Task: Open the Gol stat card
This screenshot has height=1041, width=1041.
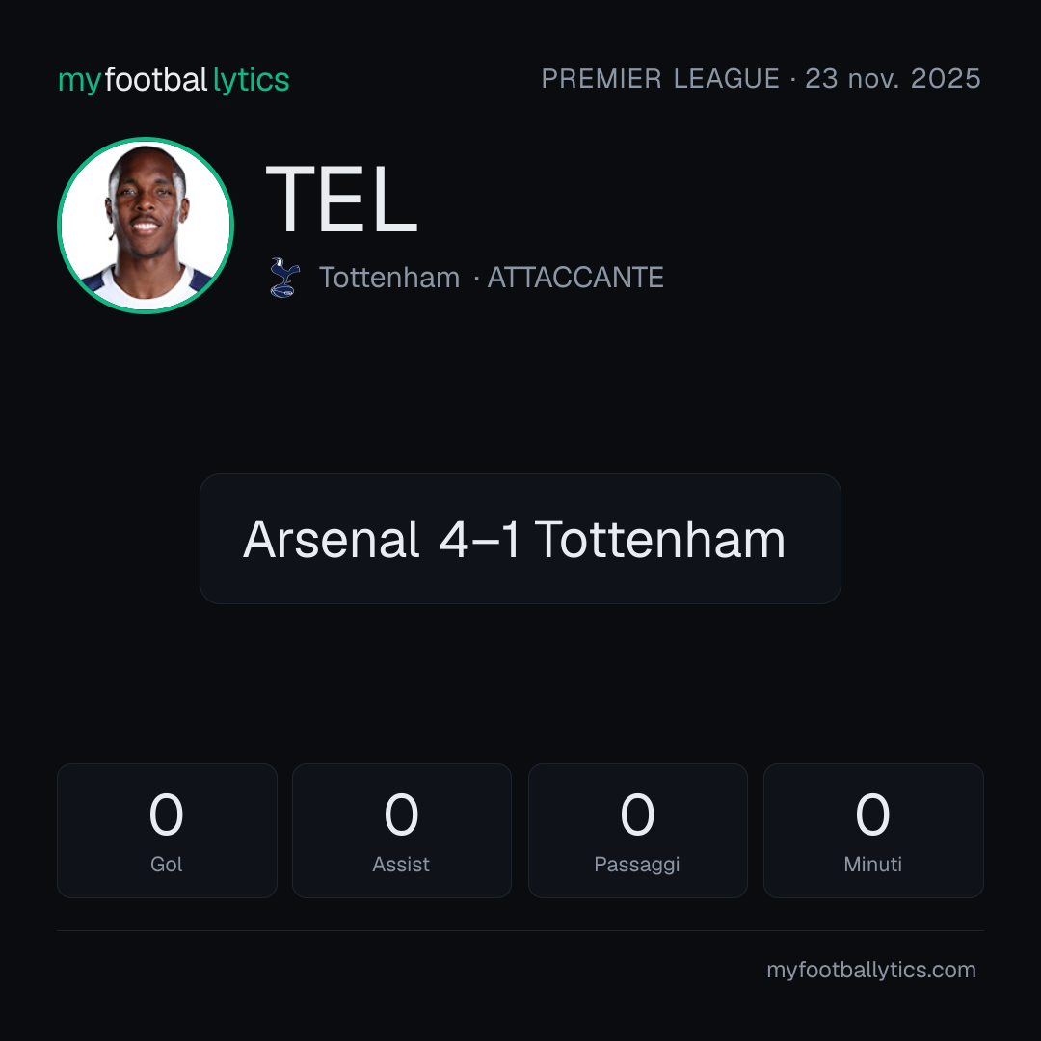Action: click(167, 831)
